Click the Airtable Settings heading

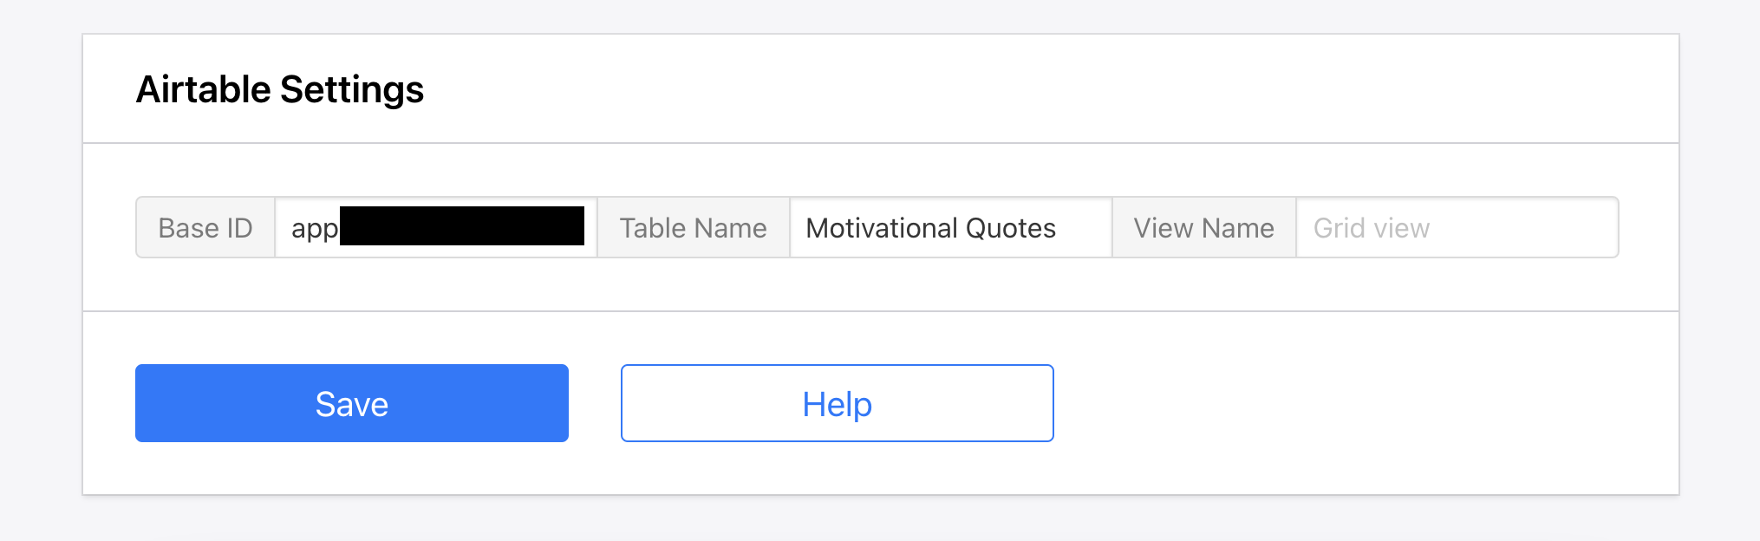280,89
